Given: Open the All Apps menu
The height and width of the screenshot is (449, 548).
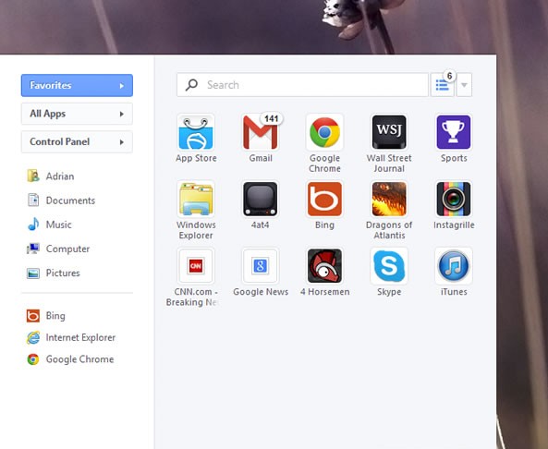Looking at the screenshot, I should [77, 114].
